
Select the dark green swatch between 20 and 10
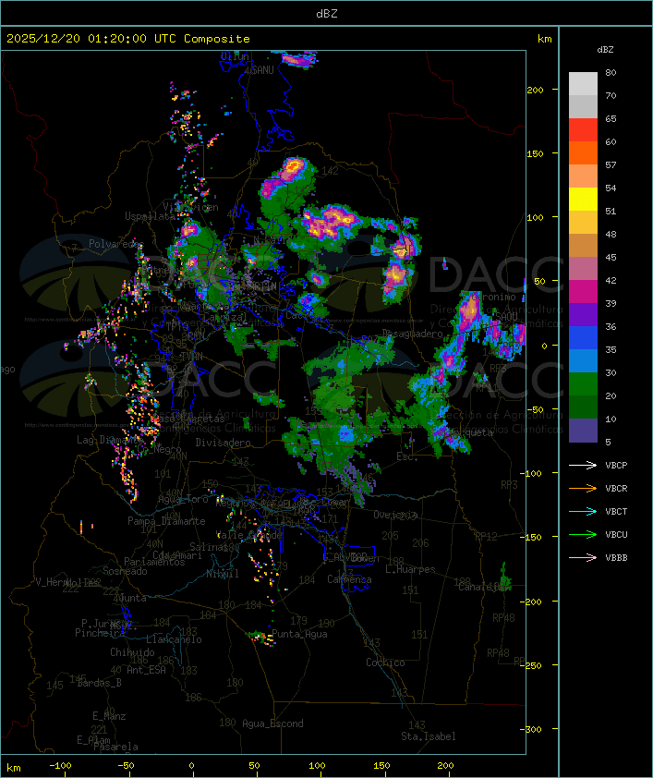pyautogui.click(x=583, y=407)
